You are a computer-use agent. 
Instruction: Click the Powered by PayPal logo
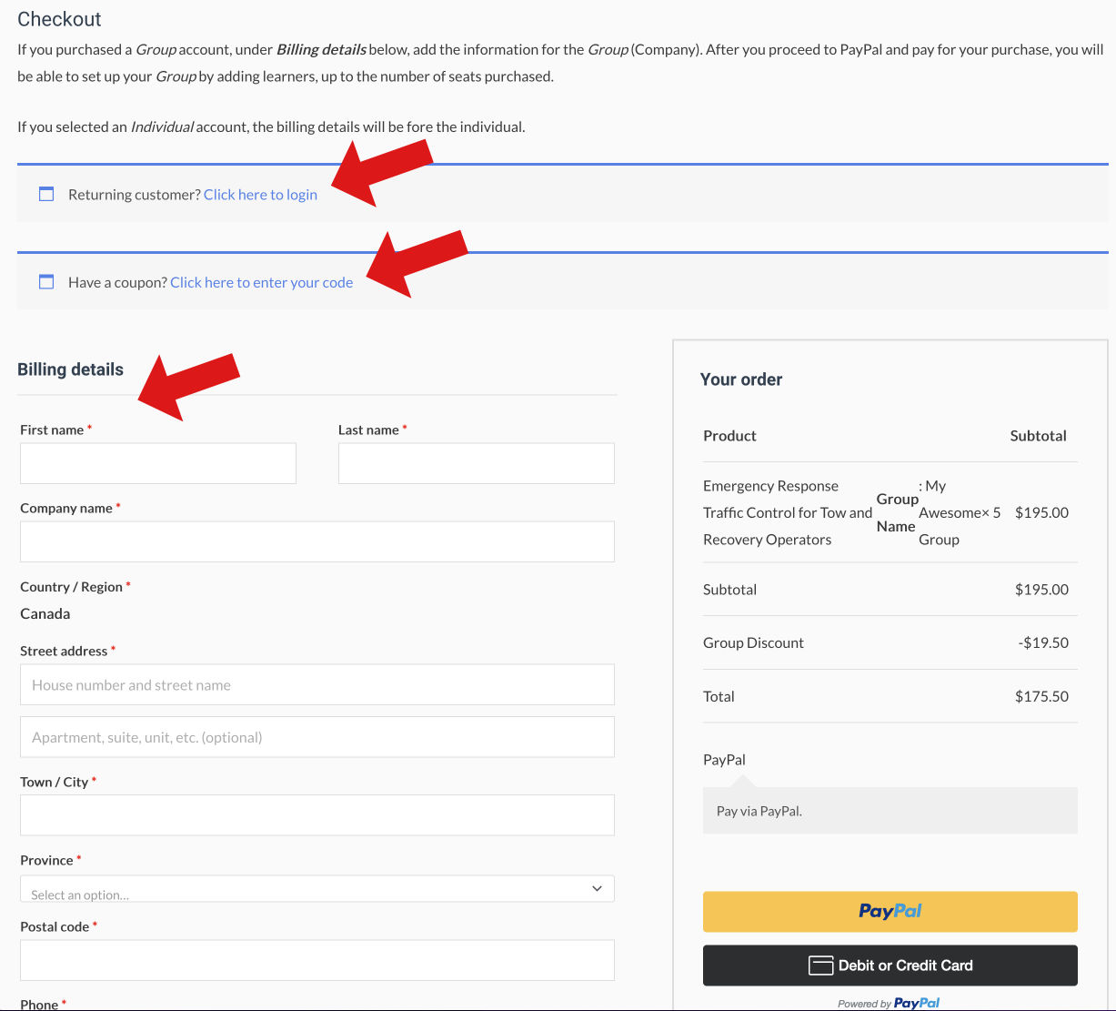pyautogui.click(x=889, y=1003)
